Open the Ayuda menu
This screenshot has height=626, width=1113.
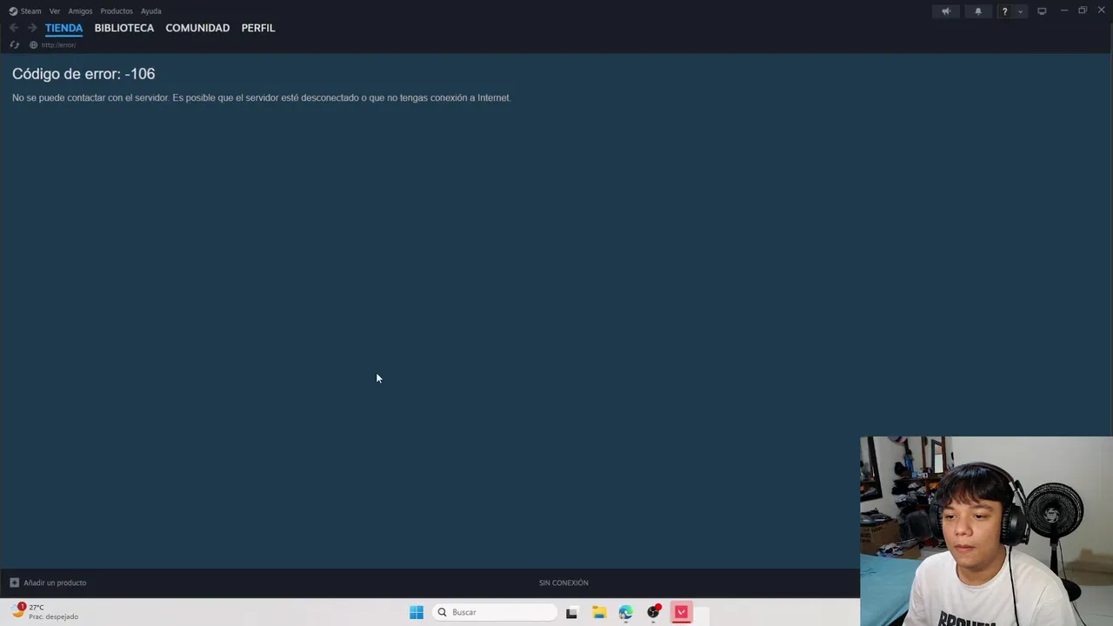tap(151, 11)
